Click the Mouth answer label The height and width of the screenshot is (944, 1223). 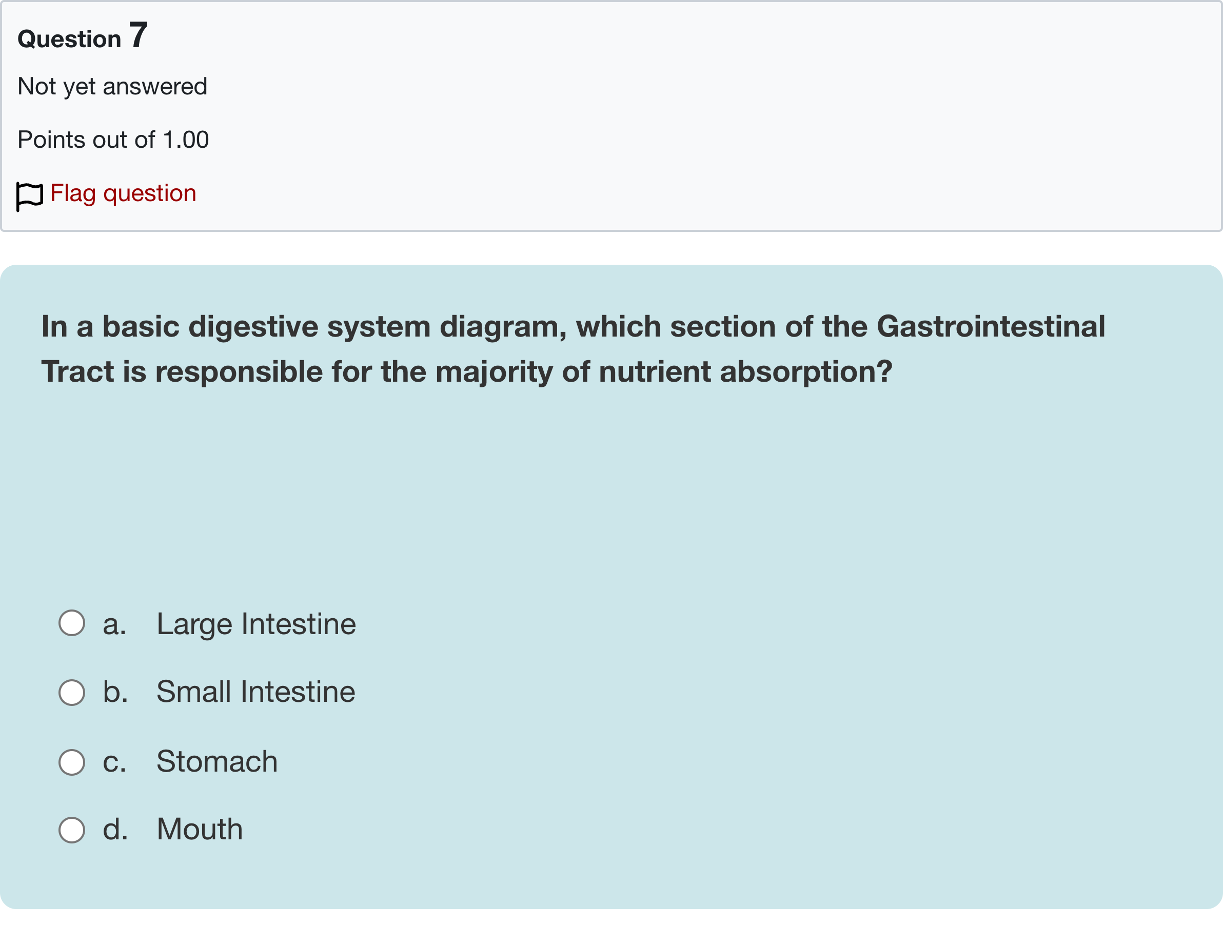click(200, 829)
